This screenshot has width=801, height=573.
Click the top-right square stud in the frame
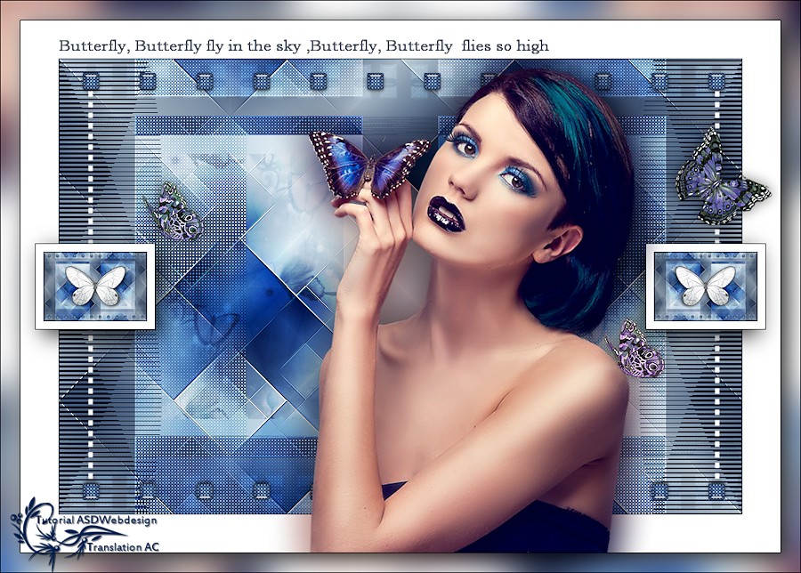point(716,82)
